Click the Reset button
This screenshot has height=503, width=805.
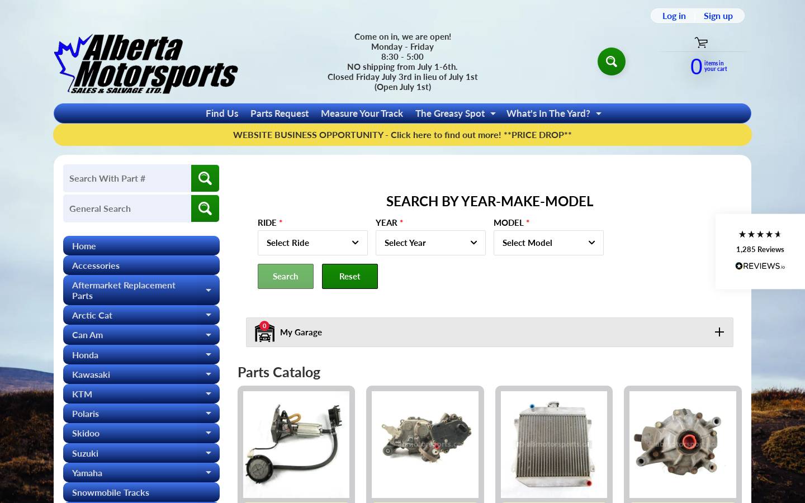[350, 276]
